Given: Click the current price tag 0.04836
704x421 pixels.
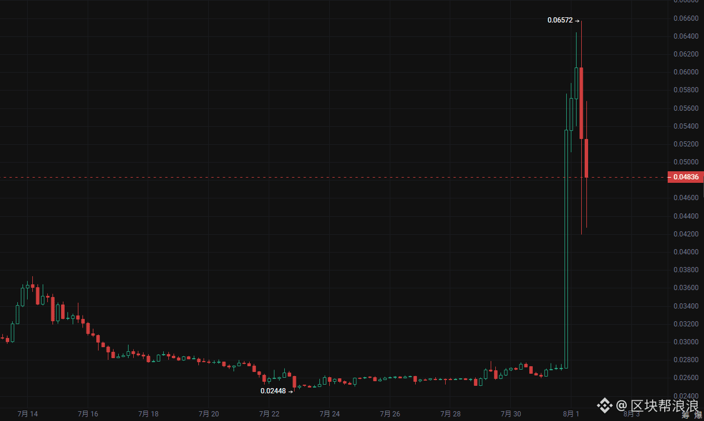Looking at the screenshot, I should [x=685, y=177].
